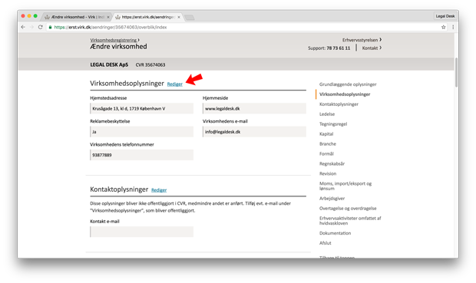476x283 pixels.
Task: Open the Kontakt link in header
Action: (x=372, y=48)
